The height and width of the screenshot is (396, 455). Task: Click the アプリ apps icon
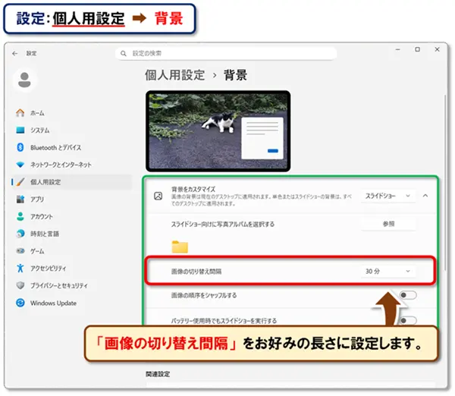click(x=20, y=200)
